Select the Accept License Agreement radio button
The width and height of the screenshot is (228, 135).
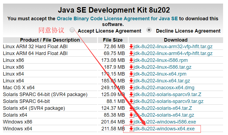pyautogui.click(x=72, y=30)
